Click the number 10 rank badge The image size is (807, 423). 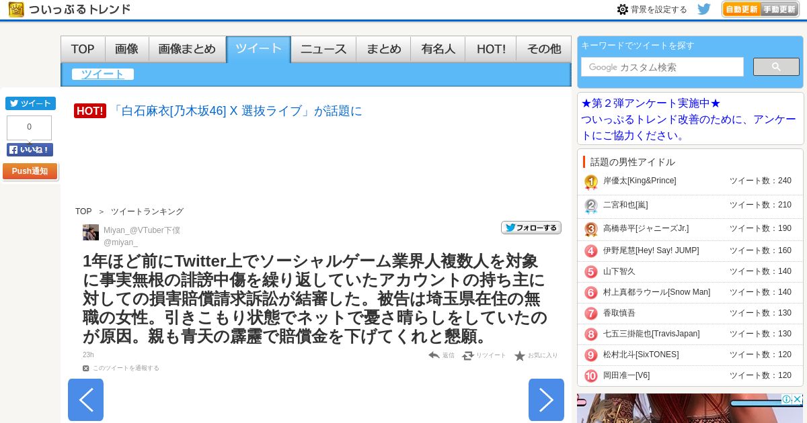591,376
